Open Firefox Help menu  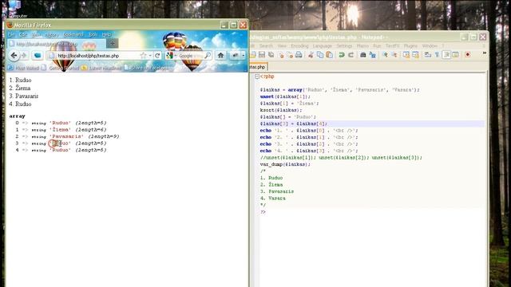click(x=106, y=34)
